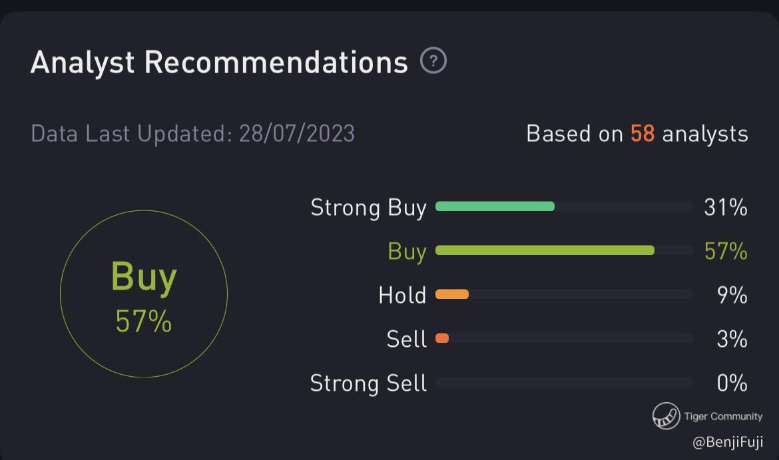Click the 9% Hold percentage
This screenshot has width=779, height=460.
[732, 295]
